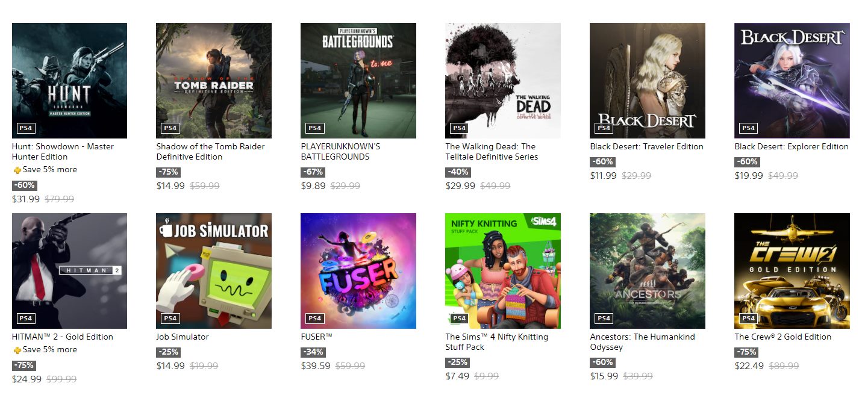Open PLAYERUNKNOWN'S BATTLEGROUNDS cover image

coord(358,81)
